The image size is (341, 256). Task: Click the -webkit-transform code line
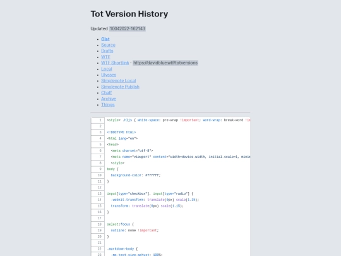click(155, 200)
